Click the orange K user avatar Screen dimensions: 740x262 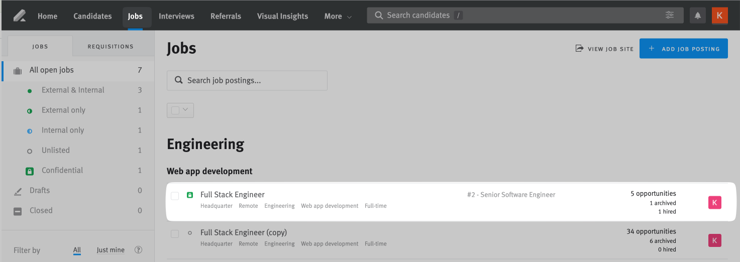tap(719, 16)
